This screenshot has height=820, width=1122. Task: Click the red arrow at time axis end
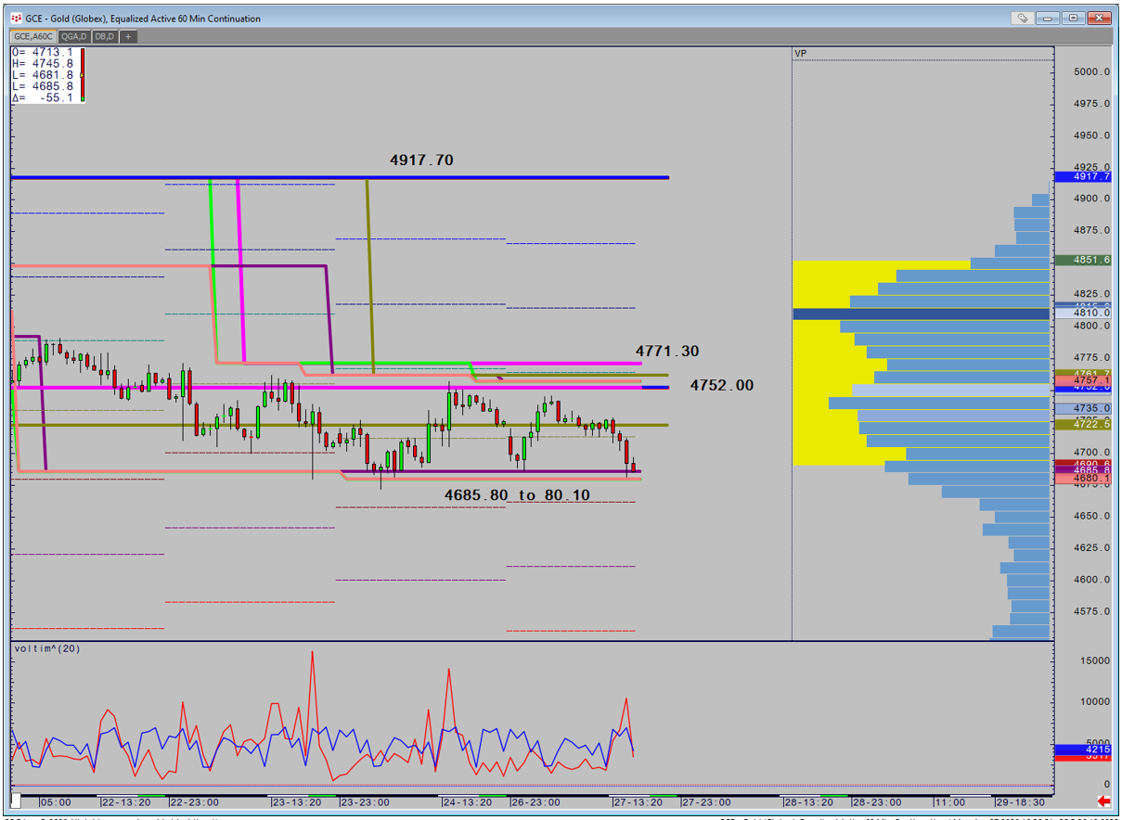pos(1103,801)
